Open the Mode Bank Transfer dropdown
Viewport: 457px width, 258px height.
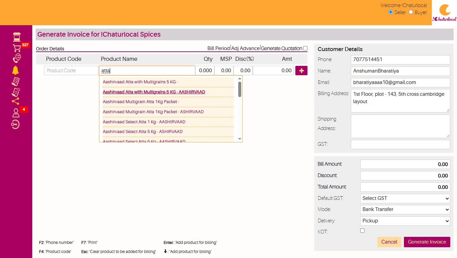point(405,209)
